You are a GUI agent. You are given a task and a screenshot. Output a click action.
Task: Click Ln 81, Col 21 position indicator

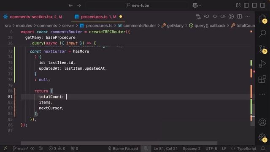[165, 148]
